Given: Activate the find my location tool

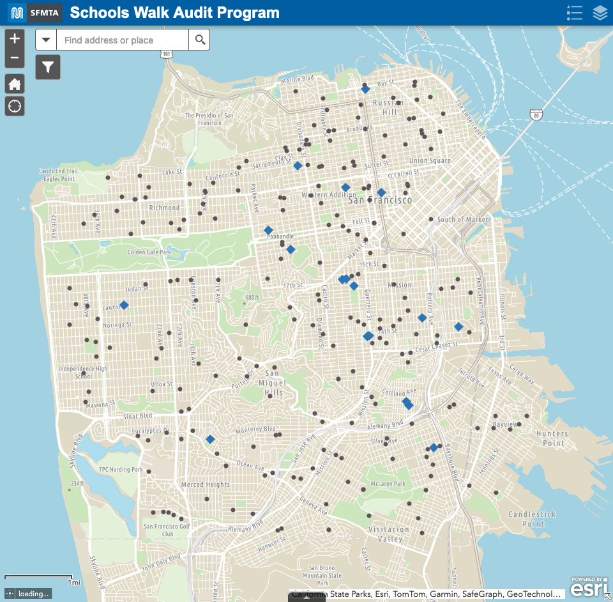Looking at the screenshot, I should 14,106.
